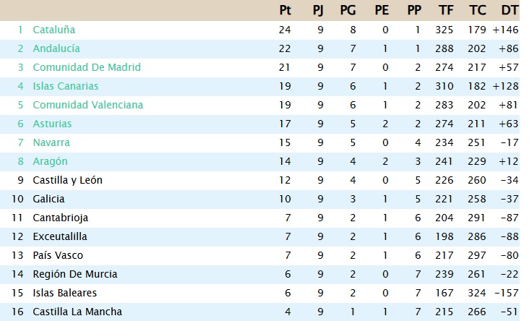The width and height of the screenshot is (529, 321).
Task: Select the PG wins column header
Action: point(348,10)
